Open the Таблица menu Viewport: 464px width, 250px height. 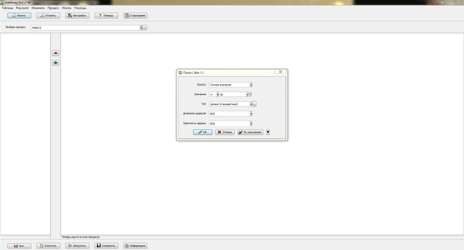click(x=7, y=8)
